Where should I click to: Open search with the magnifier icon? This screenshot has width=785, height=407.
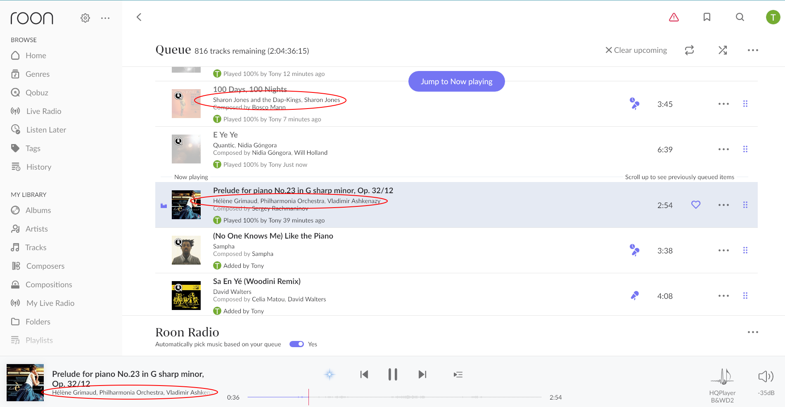tap(740, 17)
